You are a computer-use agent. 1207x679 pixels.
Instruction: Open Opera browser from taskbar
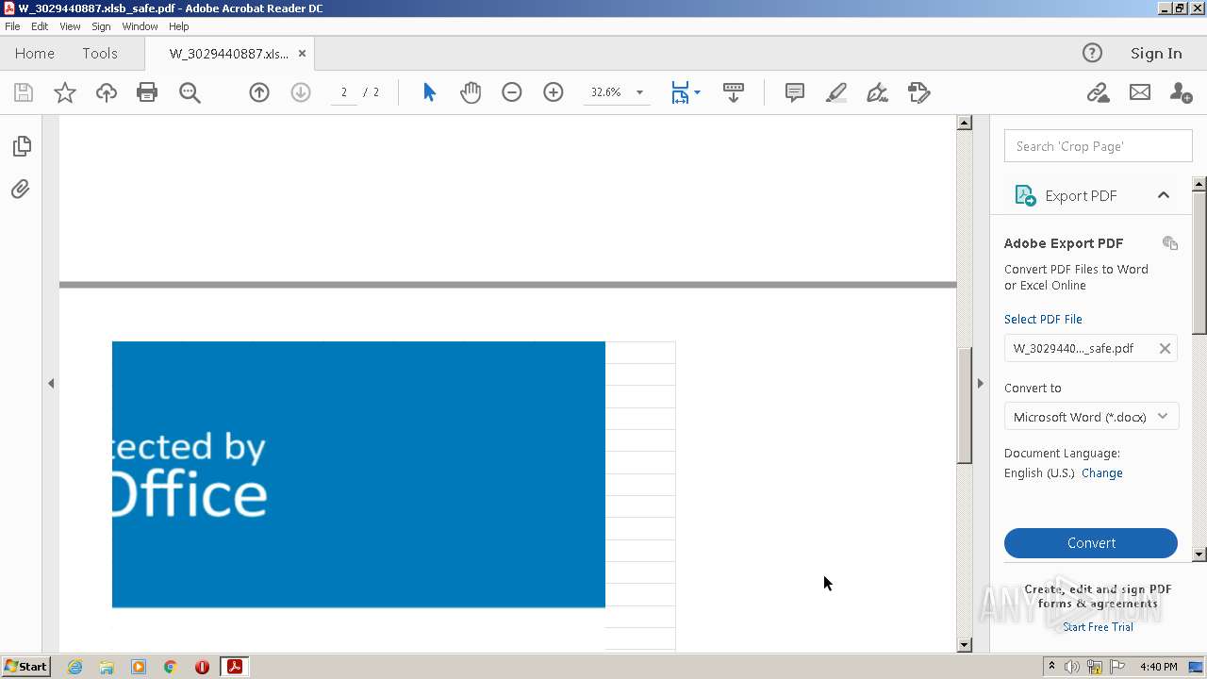[202, 667]
